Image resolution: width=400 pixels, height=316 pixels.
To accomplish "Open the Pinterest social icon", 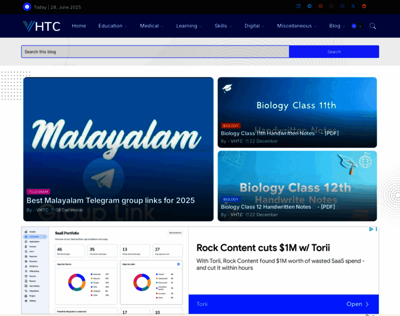I will click(321, 6).
